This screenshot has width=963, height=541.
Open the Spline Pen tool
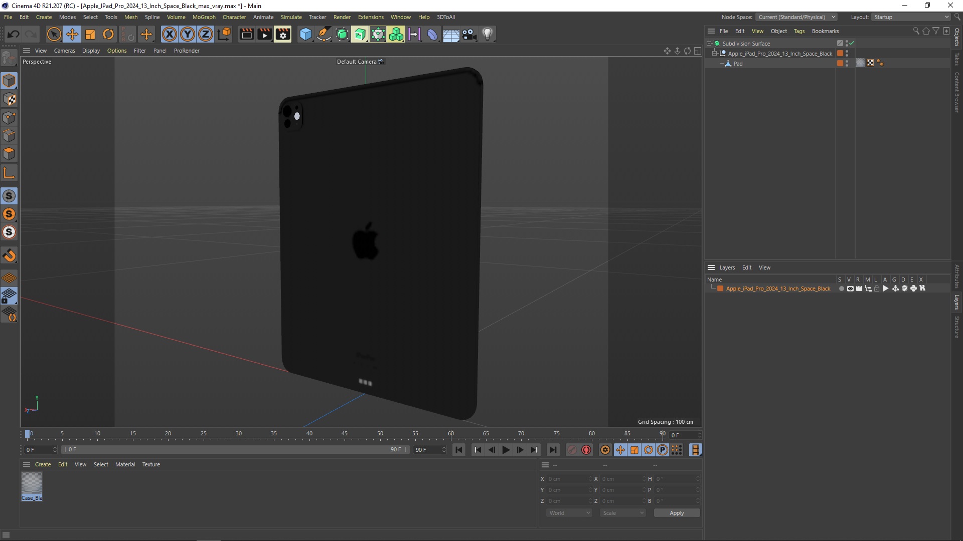click(324, 34)
